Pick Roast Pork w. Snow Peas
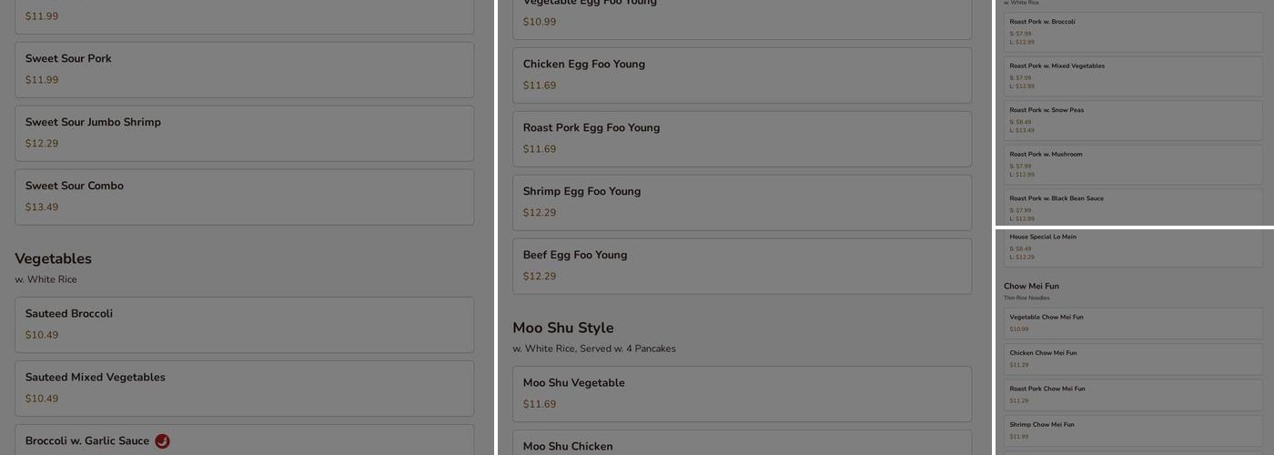 click(1133, 120)
